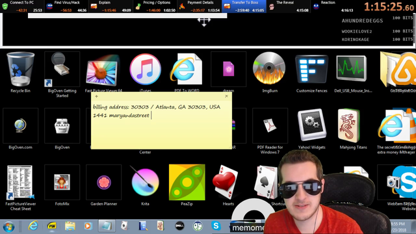Click the AHUNDREDEGGS donor name

coord(362,21)
